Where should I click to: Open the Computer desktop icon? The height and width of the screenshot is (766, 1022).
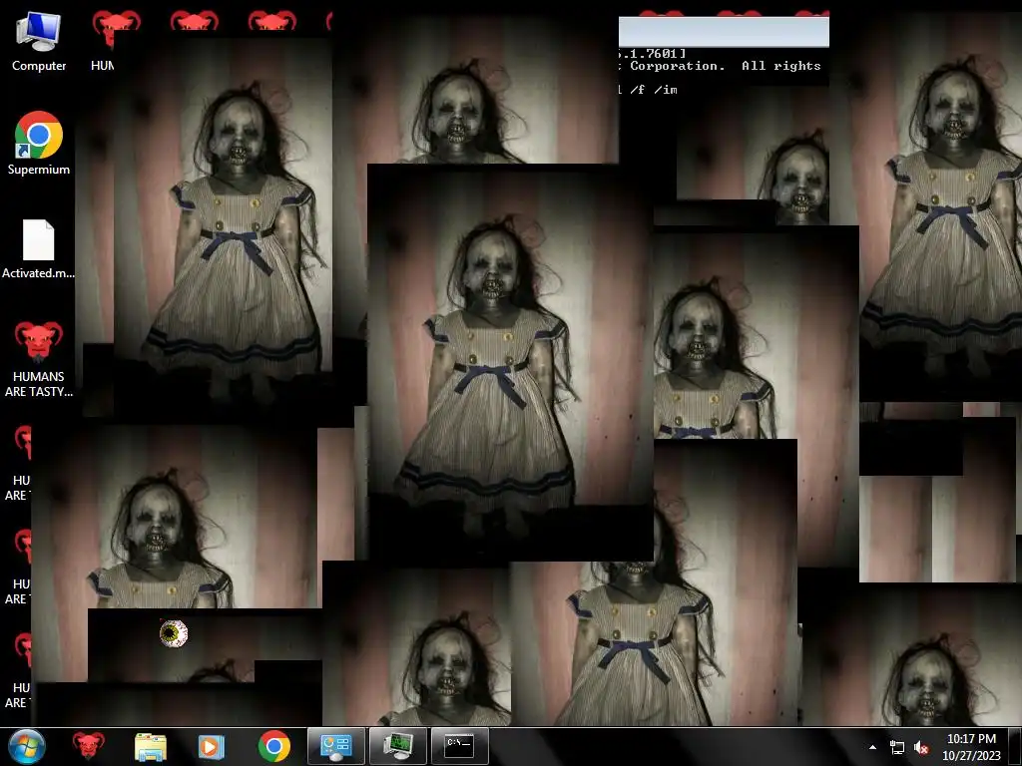(39, 42)
